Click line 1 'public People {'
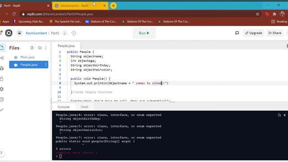 (x=81, y=52)
